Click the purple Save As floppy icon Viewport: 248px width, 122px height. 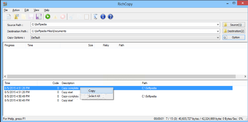[39, 17]
